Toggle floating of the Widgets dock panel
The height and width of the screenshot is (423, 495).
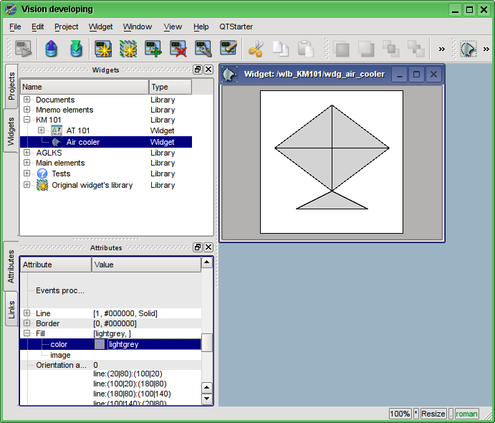pos(198,70)
